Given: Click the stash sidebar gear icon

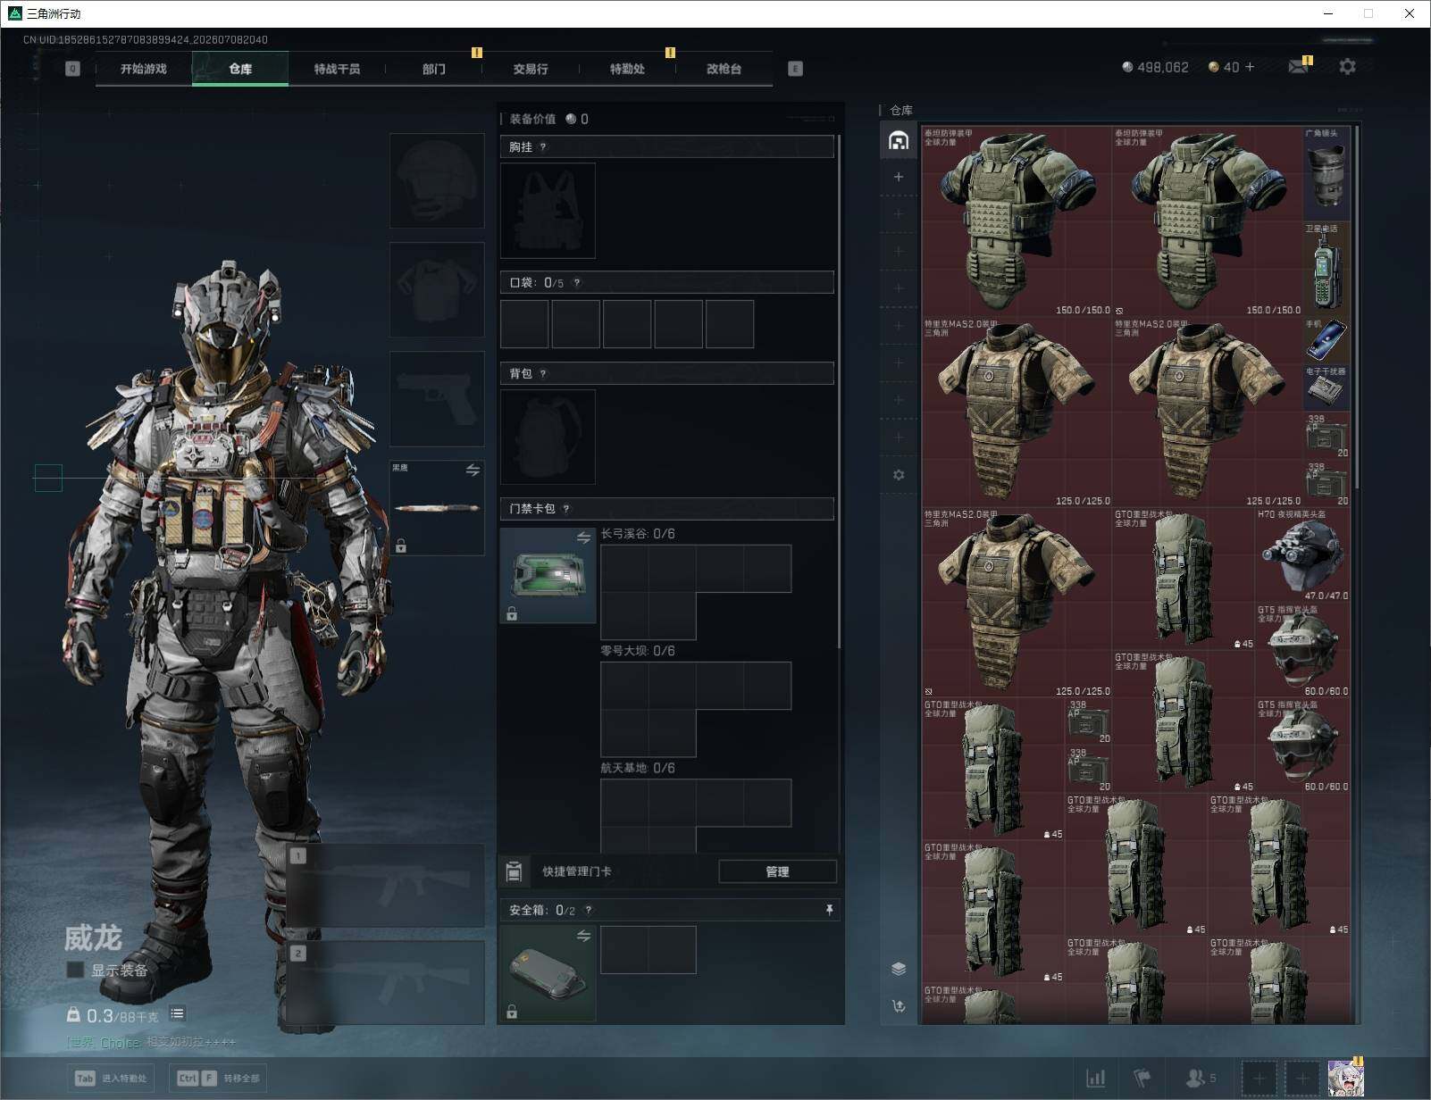Looking at the screenshot, I should tap(899, 475).
